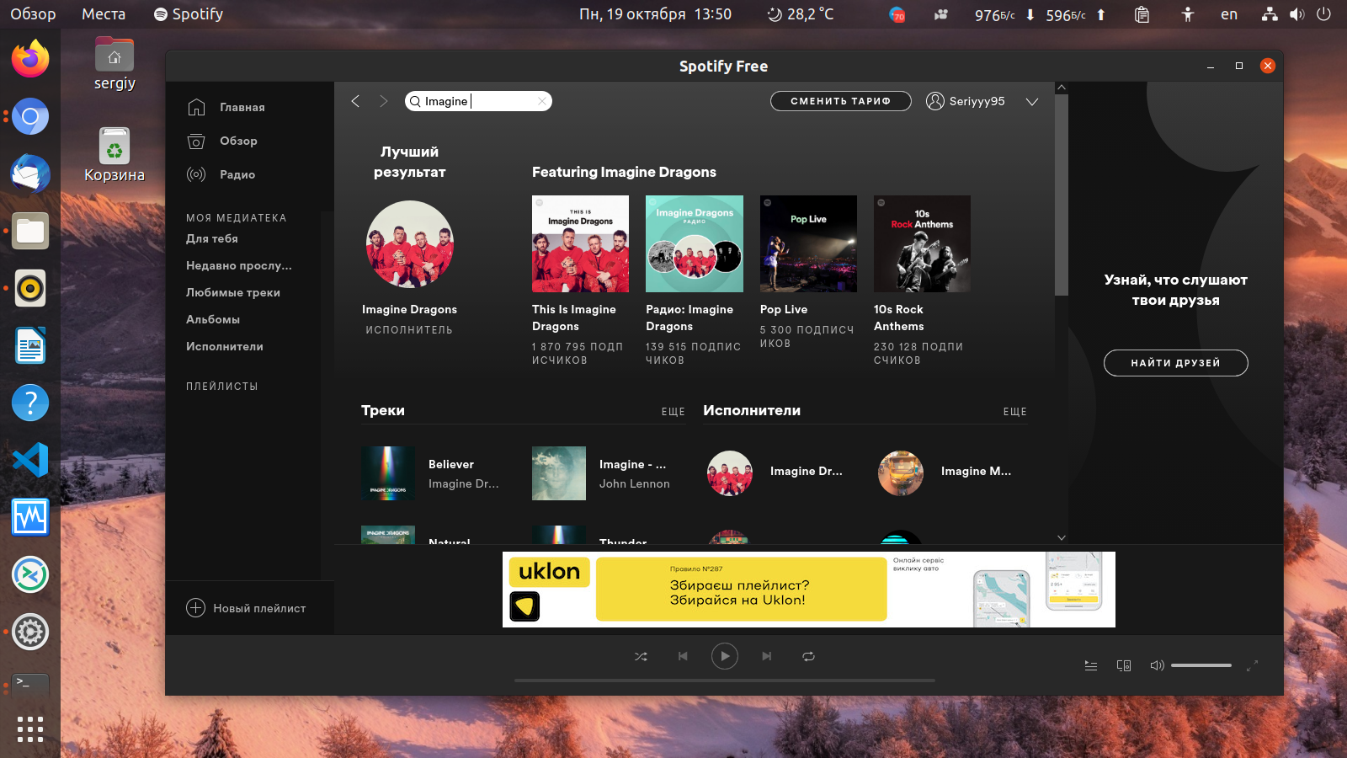Open LibreOffice Writer from the dock
The width and height of the screenshot is (1347, 758).
point(30,345)
